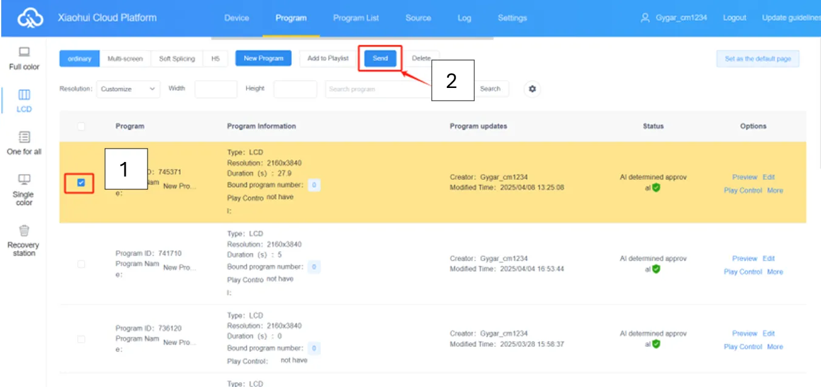
Task: Focus the Height input field
Action: [x=295, y=89]
